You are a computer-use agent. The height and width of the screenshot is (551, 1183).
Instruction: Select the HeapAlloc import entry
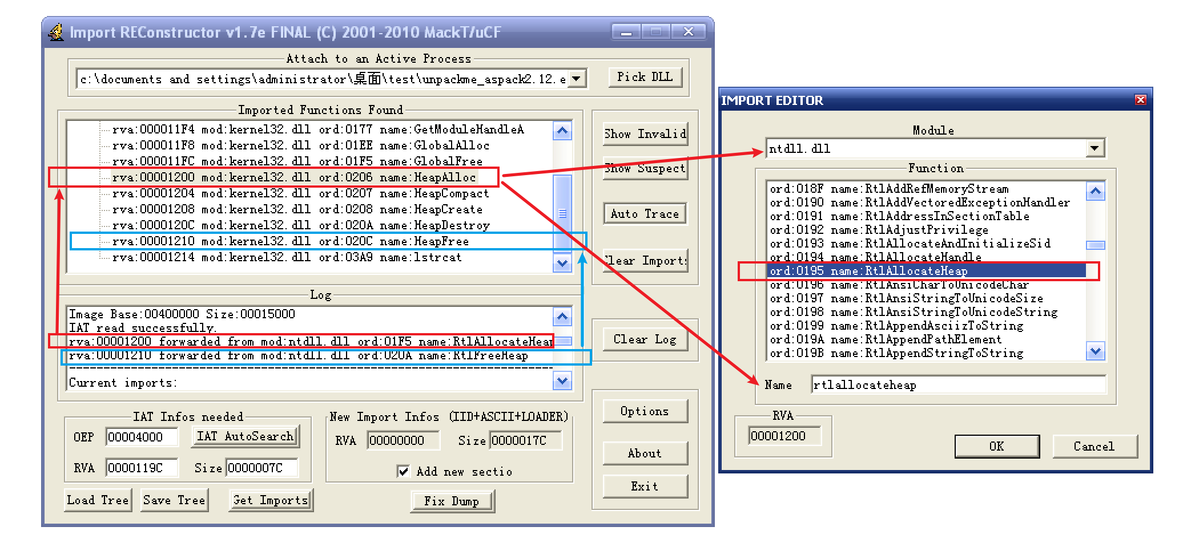[294, 177]
